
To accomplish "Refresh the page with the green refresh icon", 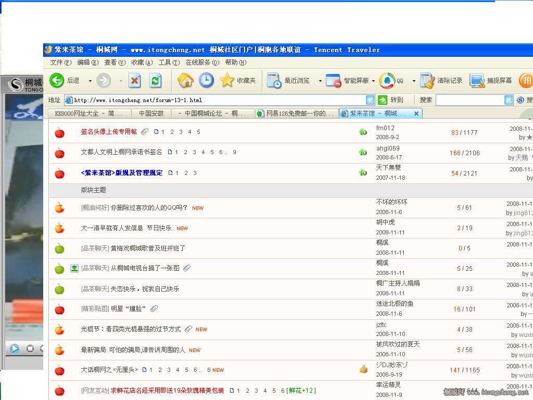I will 155,80.
